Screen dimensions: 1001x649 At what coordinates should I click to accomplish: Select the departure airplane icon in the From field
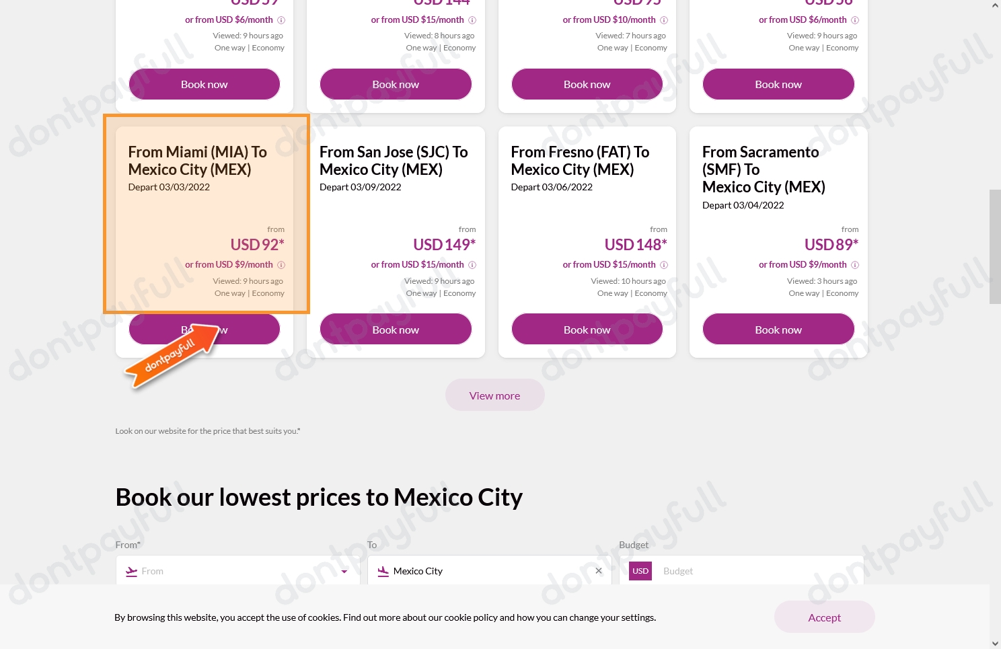coord(131,571)
